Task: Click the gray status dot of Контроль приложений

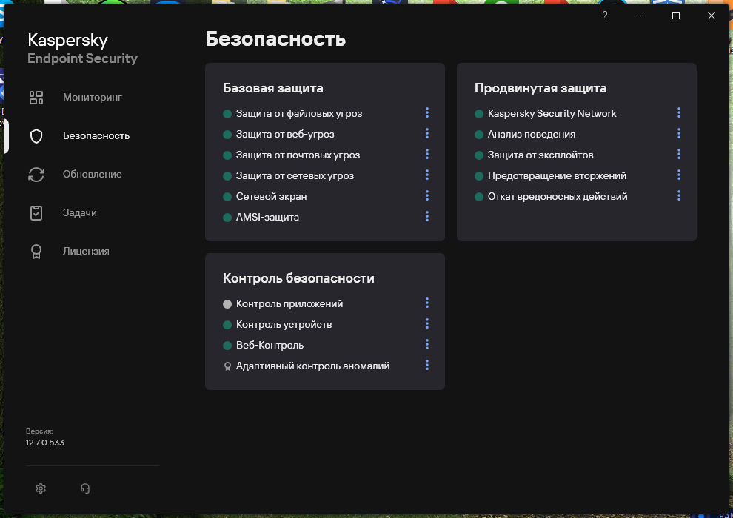Action: (227, 304)
